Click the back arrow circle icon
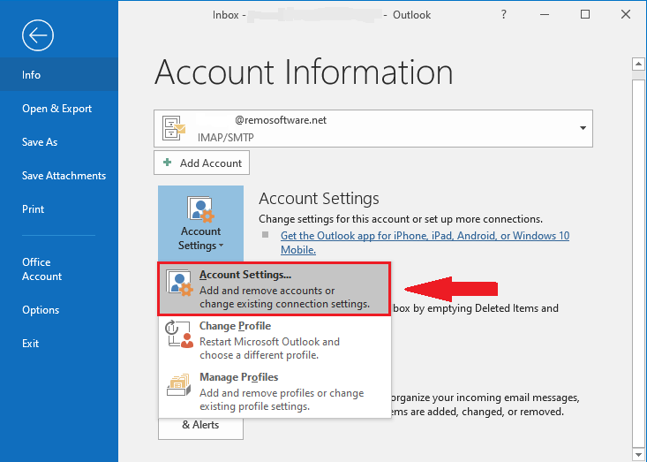The height and width of the screenshot is (462, 647). (x=38, y=35)
